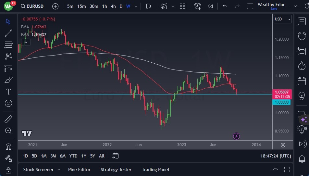Image resolution: width=309 pixels, height=176 pixels.
Task: Select the Measure ruler tool
Action: (x=8, y=119)
